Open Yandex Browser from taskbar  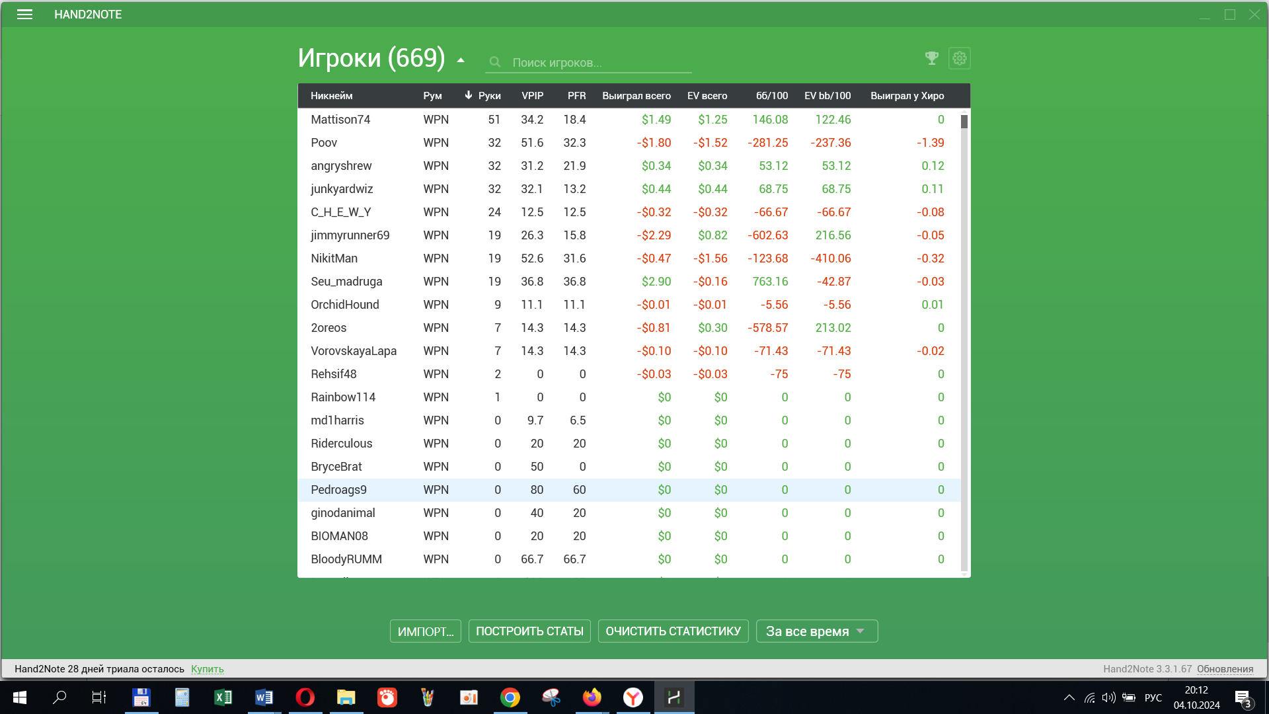click(x=633, y=697)
